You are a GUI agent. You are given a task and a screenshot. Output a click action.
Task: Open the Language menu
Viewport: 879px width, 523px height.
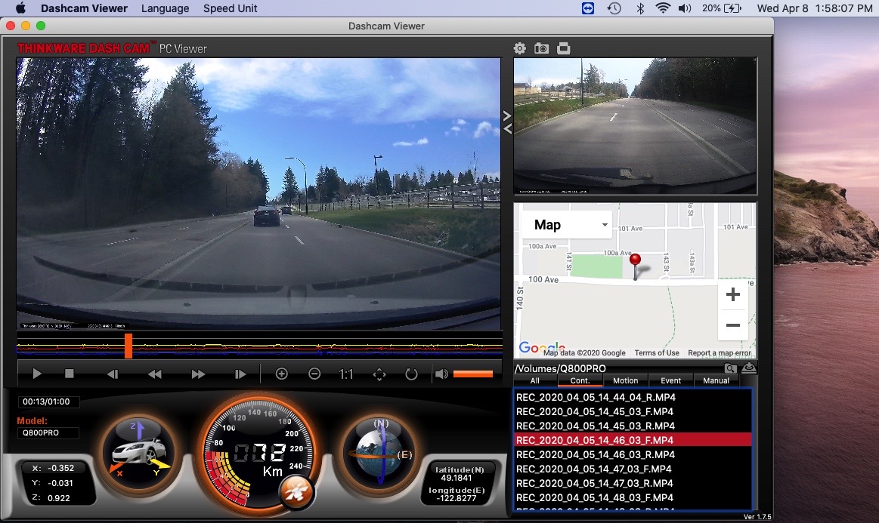(x=165, y=8)
